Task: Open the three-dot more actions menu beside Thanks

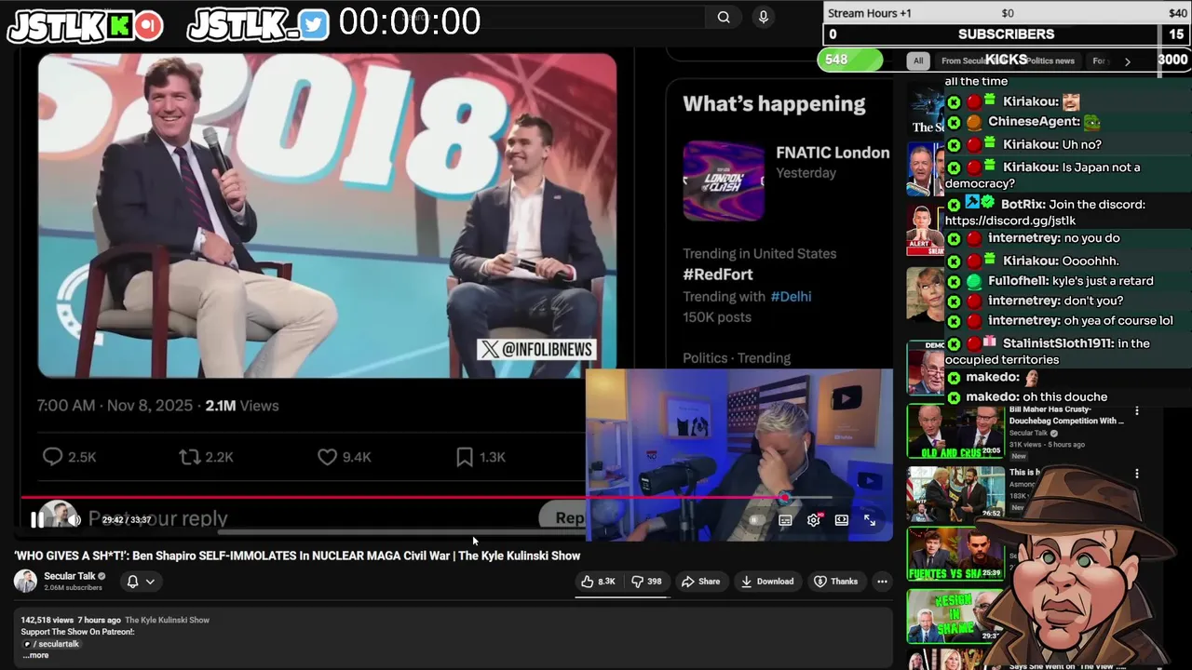Action: coord(882,582)
